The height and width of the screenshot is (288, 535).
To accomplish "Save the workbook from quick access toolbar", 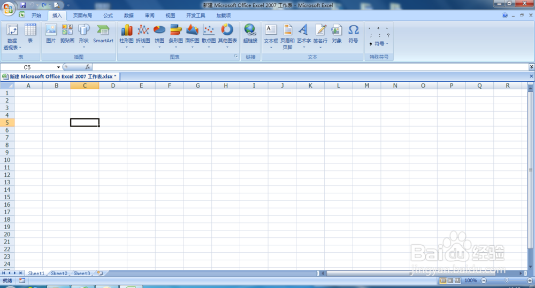I will tap(23, 5).
